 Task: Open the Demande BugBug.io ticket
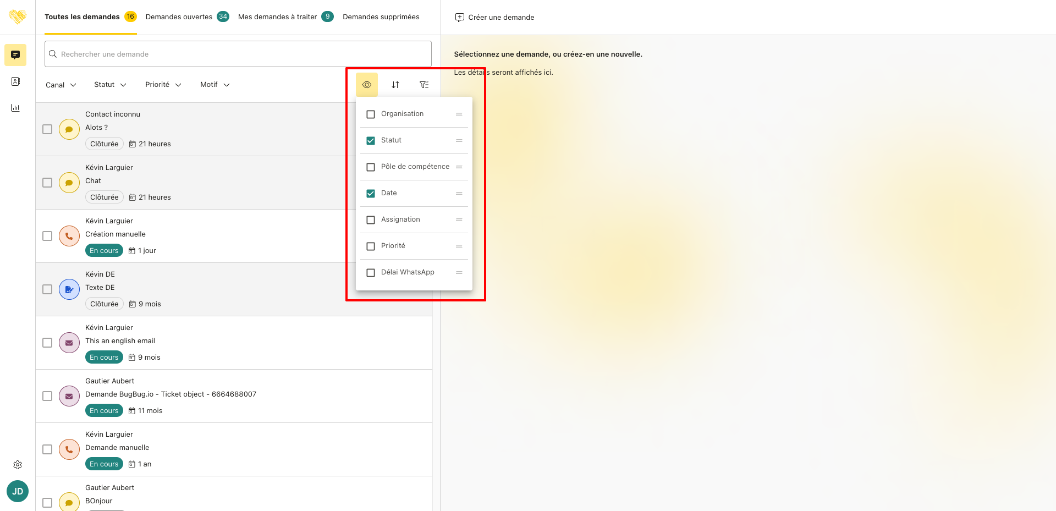[x=170, y=394]
